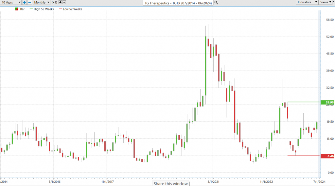Image resolution: width=335 pixels, height=186 pixels.
Task: Click the 11/1/2022 date axis label
Action: pyautogui.click(x=266, y=182)
